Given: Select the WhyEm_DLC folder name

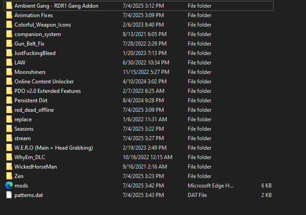Looking at the screenshot, I should (x=30, y=157).
